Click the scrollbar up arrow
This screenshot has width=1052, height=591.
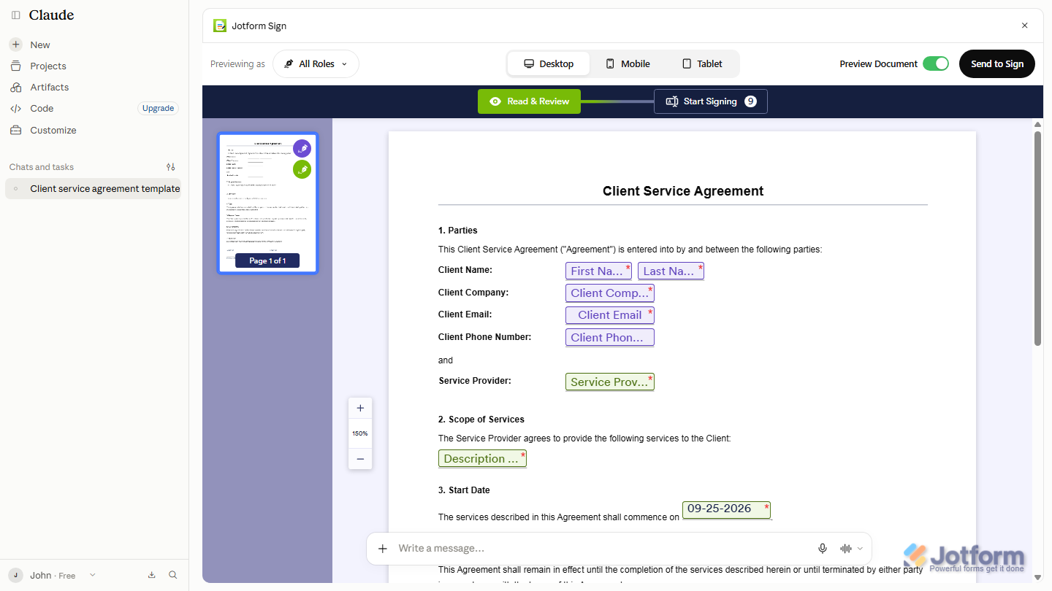1037,125
